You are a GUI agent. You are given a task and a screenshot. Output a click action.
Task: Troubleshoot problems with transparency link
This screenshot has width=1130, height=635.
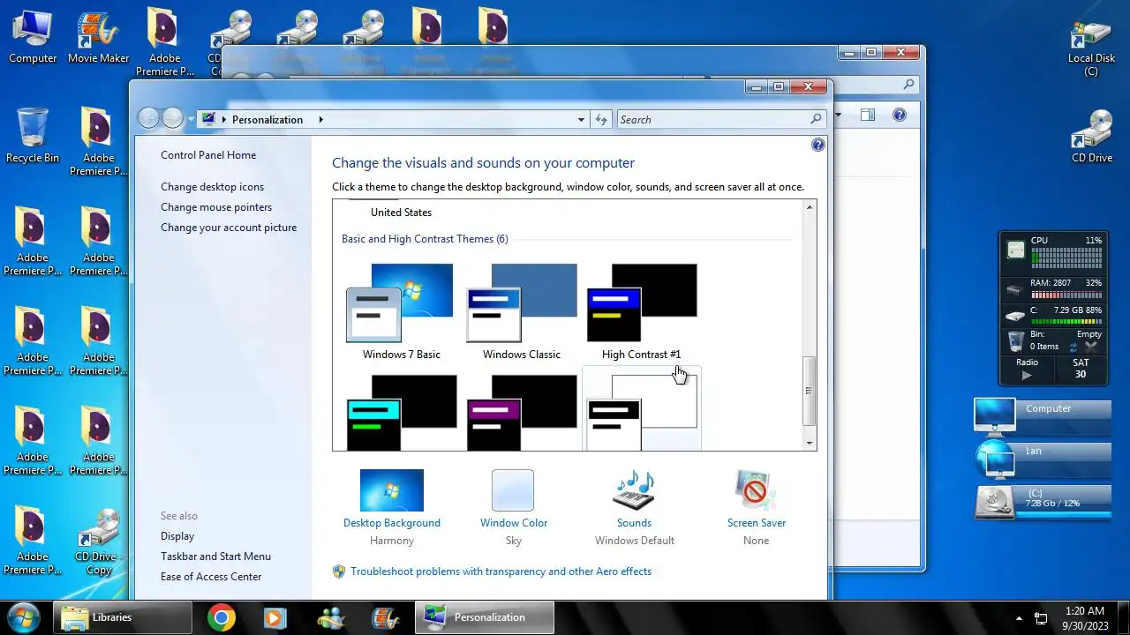[501, 571]
